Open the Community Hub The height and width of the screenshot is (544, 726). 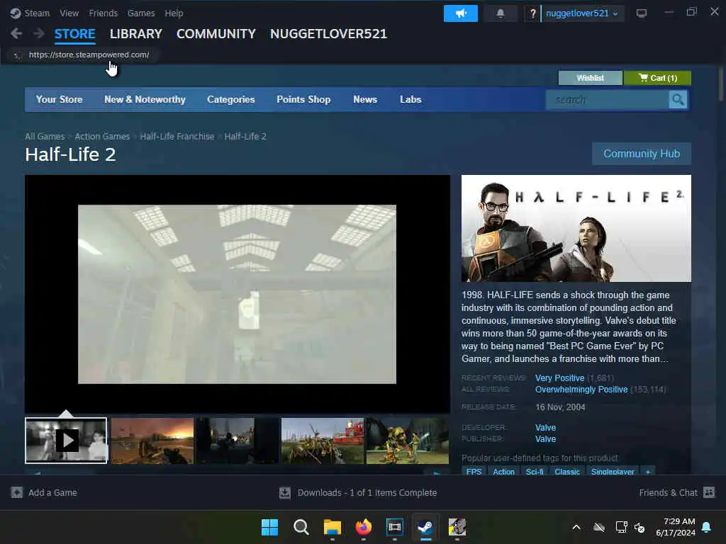click(642, 154)
